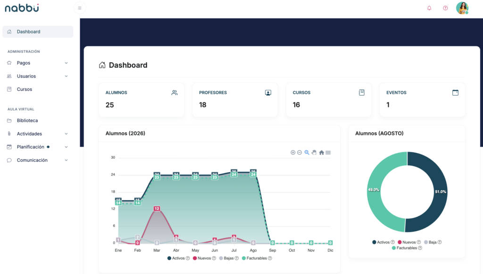
Task: Open Cursos in the sidebar
Action: (x=25, y=89)
